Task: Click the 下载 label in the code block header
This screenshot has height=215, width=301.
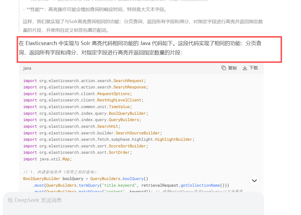Action: [x=254, y=68]
